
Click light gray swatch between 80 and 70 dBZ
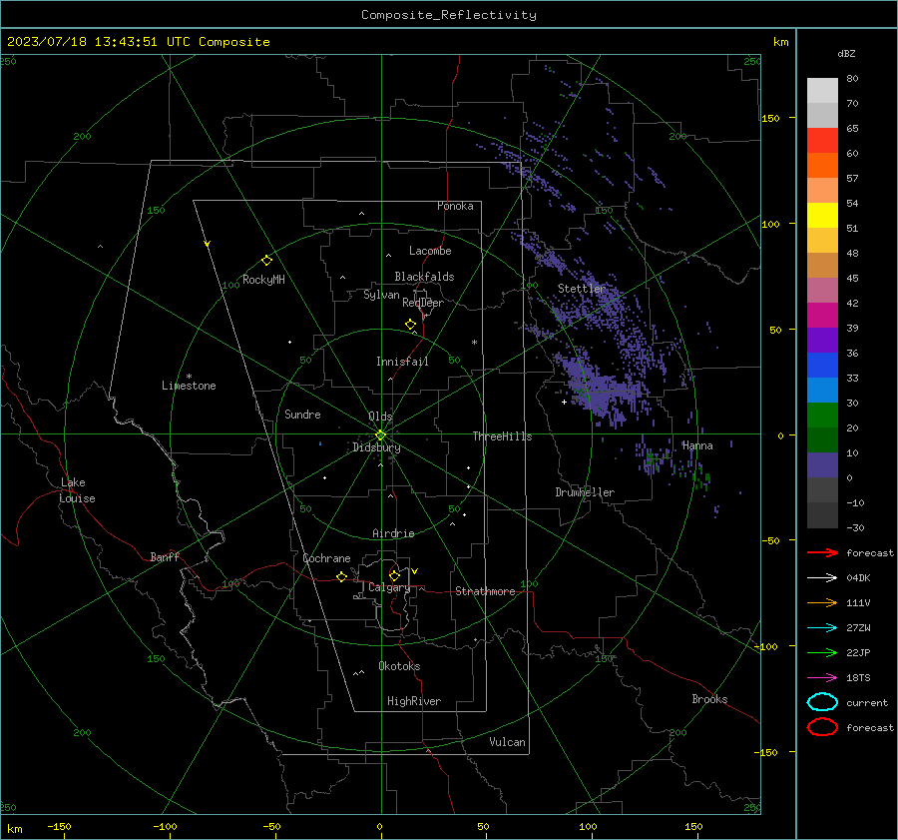tap(822, 91)
